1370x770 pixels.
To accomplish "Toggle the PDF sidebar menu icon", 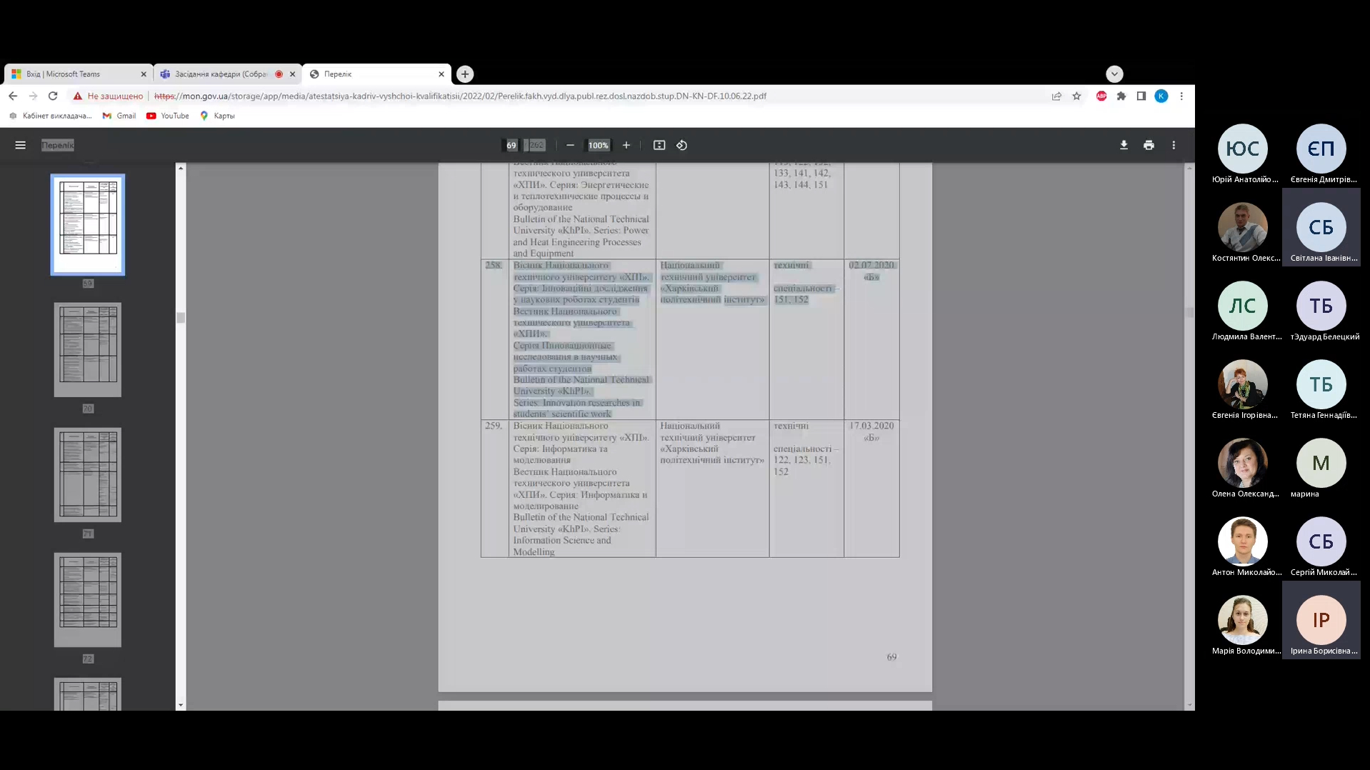I will (x=20, y=145).
